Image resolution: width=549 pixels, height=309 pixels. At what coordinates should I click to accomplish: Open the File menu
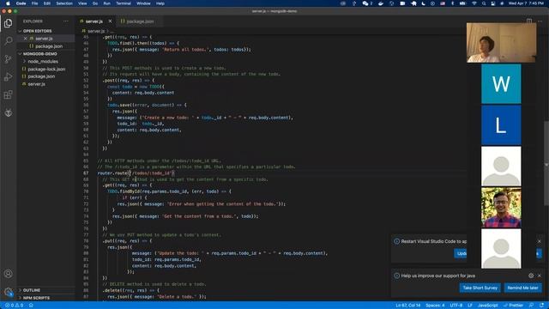(x=34, y=3)
